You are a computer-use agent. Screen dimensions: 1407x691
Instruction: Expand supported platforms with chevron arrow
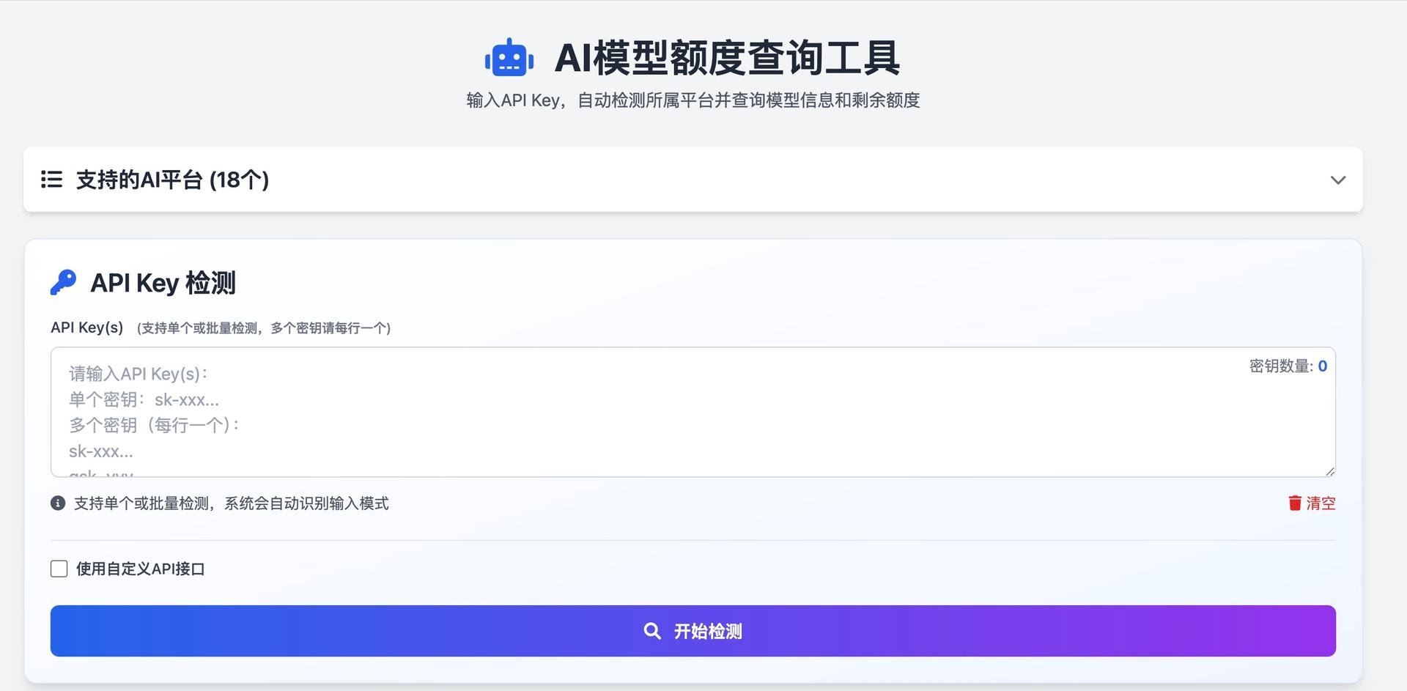click(1337, 180)
